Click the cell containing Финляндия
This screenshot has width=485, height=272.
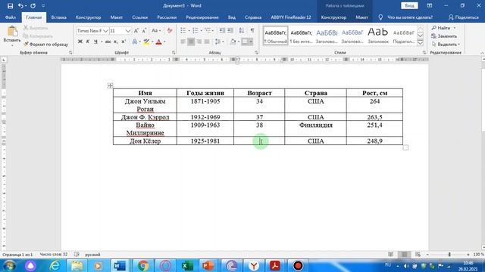click(x=315, y=128)
